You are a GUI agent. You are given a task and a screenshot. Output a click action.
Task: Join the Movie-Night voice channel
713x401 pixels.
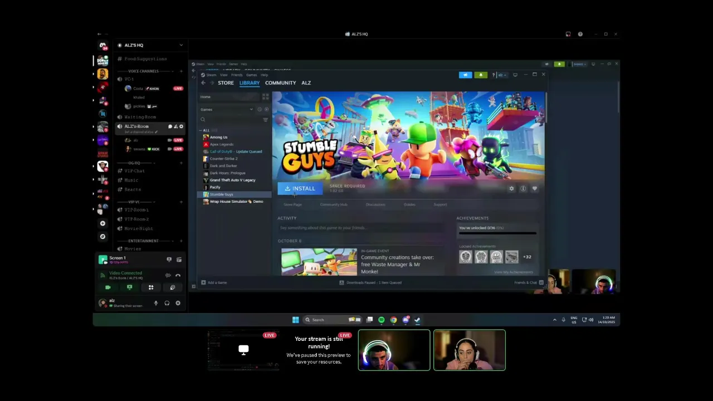tap(139, 229)
